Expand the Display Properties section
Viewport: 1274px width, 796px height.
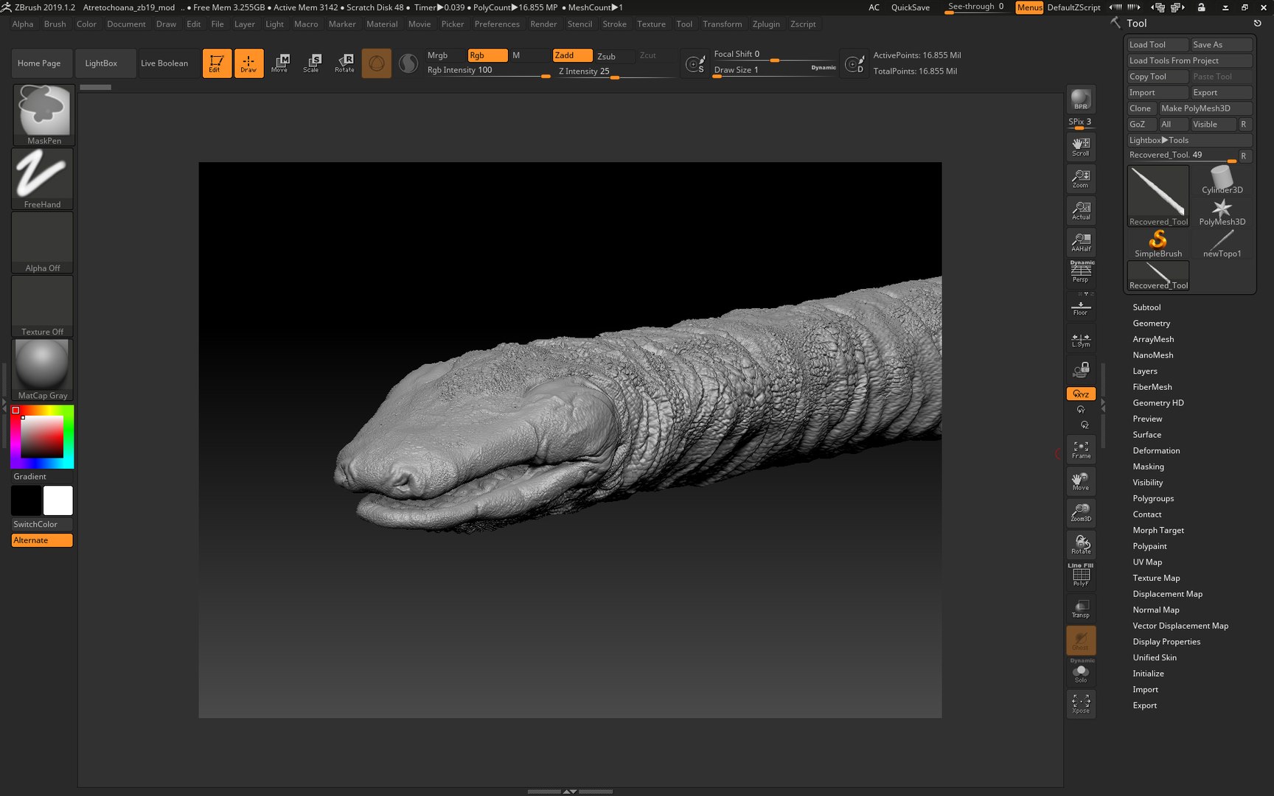pos(1166,642)
